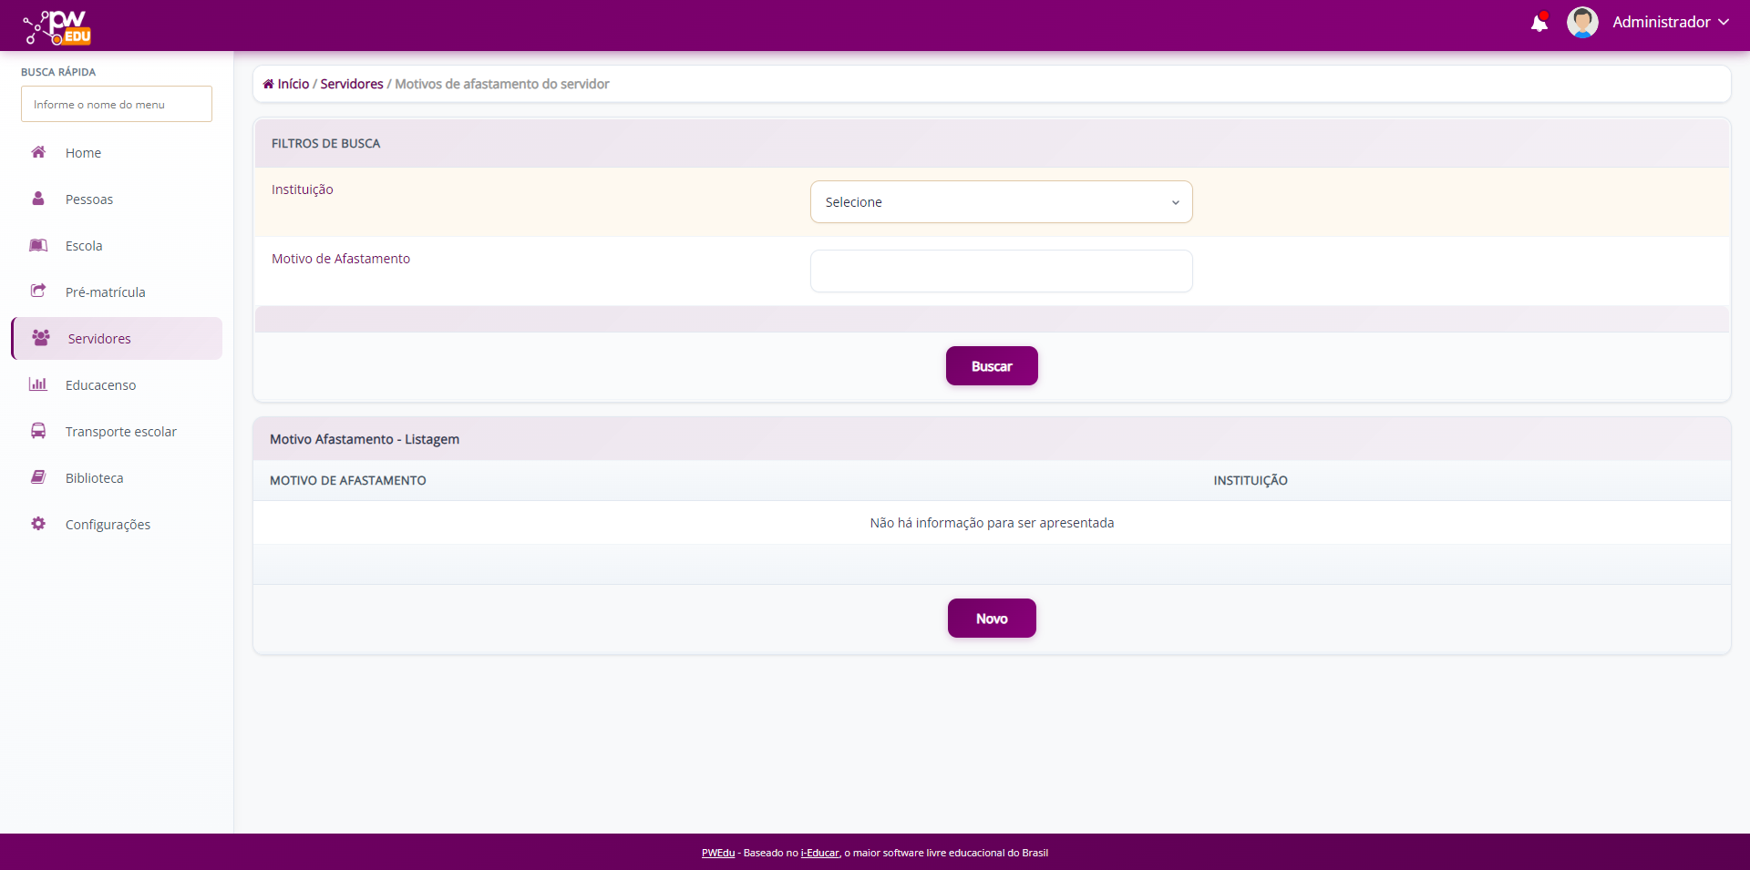Click the Educacenso bar chart icon

point(38,384)
